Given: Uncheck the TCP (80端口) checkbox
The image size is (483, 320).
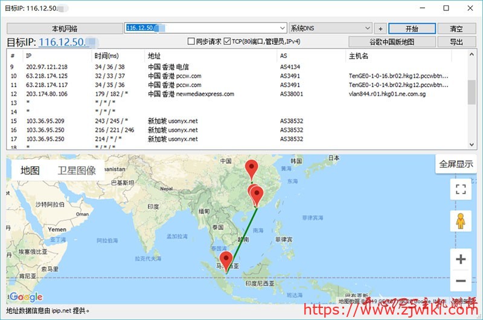Looking at the screenshot, I should (227, 42).
